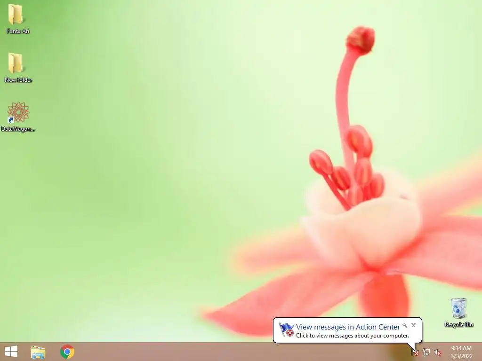This screenshot has width=482, height=361.
Task: Click the 'Fanta Ari' folder label
Action: point(18,31)
